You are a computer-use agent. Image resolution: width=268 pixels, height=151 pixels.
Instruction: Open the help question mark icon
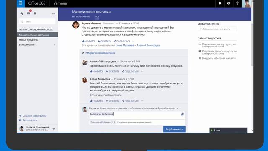coord(237,3)
